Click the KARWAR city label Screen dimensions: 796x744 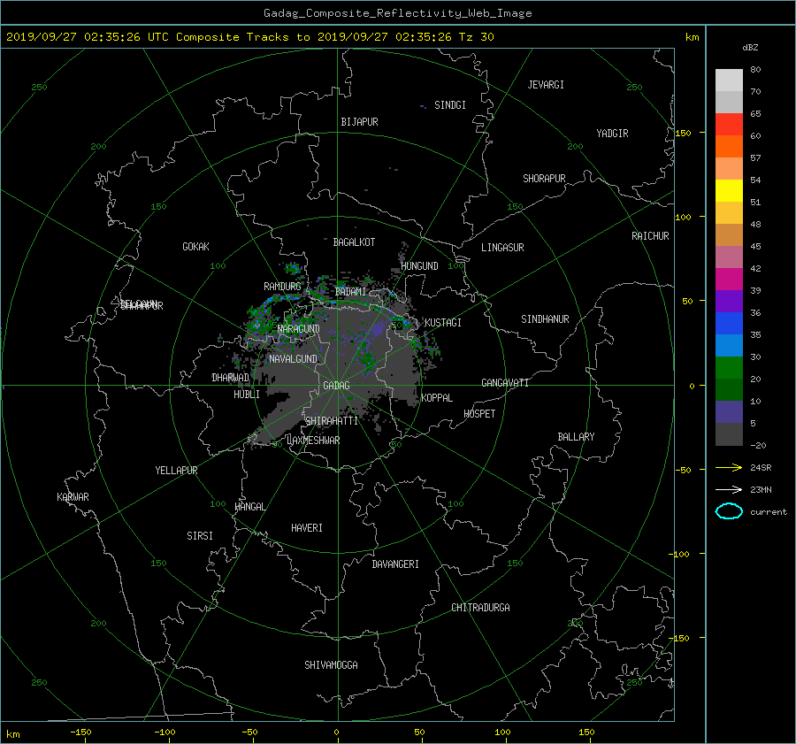coord(73,497)
